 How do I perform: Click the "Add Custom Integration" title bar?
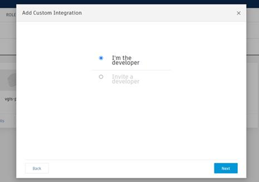point(131,13)
